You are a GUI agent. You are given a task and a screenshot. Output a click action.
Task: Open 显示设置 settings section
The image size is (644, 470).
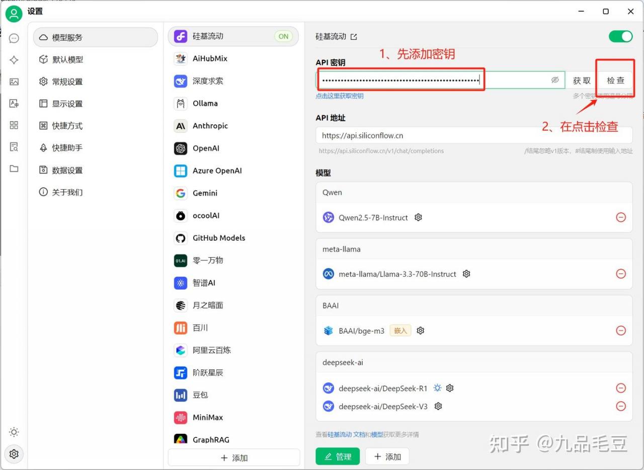(96, 104)
